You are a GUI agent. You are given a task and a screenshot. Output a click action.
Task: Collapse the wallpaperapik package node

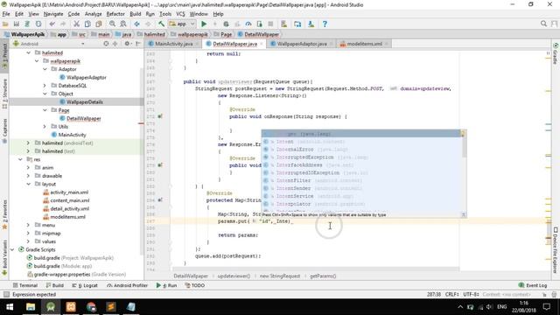tap(37, 61)
